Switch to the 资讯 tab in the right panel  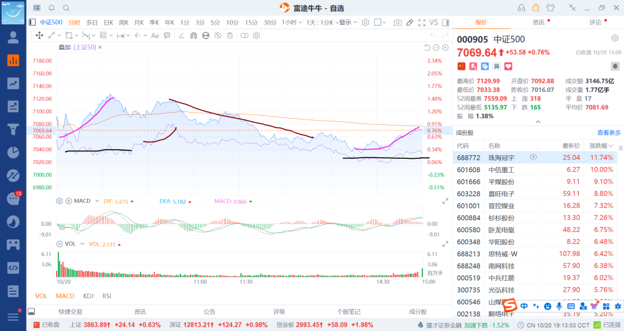(538, 23)
